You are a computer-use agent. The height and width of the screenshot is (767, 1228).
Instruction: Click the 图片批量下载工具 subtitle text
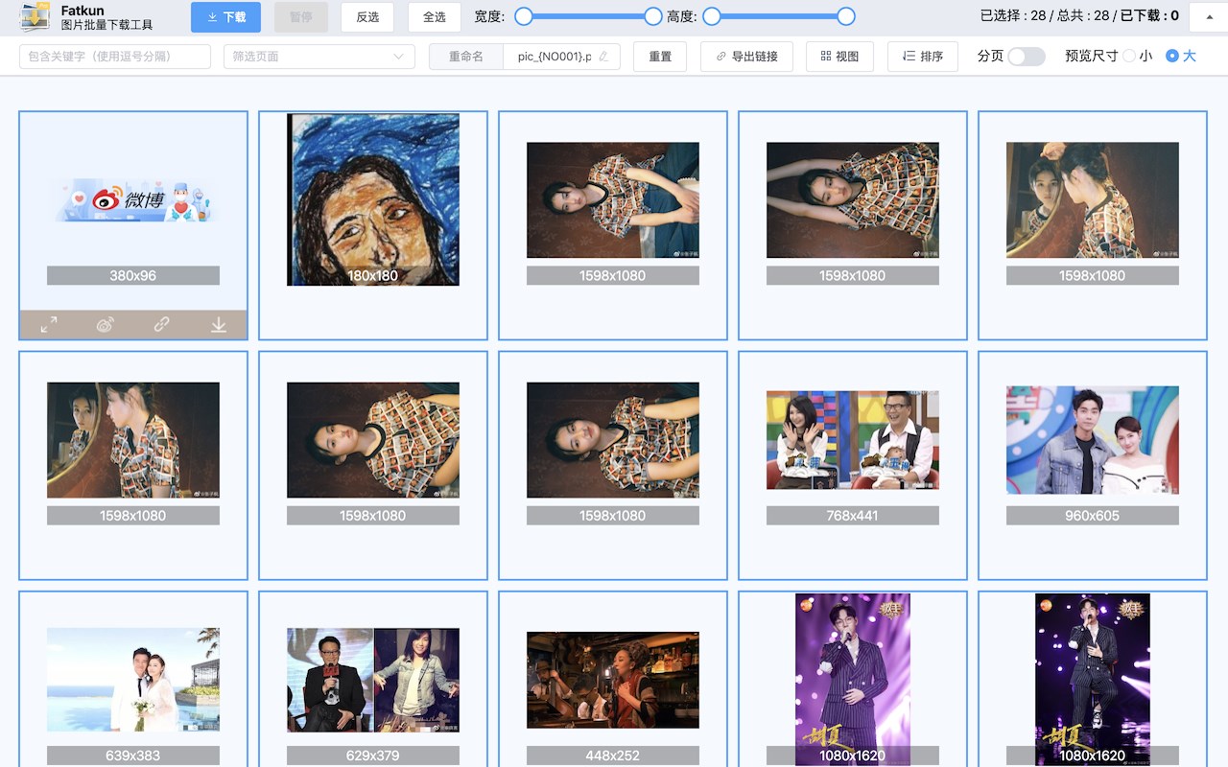[x=107, y=25]
